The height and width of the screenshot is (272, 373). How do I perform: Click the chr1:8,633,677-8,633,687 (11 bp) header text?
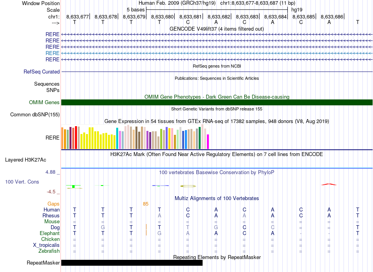click(258, 3)
